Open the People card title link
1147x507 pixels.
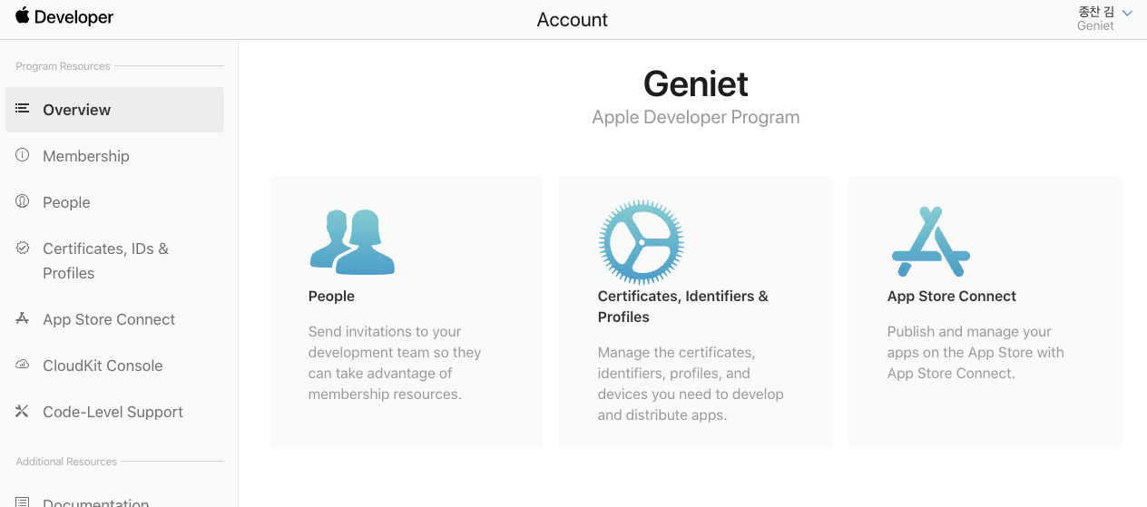tap(331, 297)
